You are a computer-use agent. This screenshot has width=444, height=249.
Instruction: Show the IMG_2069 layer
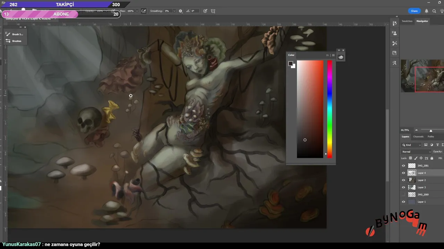pyautogui.click(x=403, y=195)
